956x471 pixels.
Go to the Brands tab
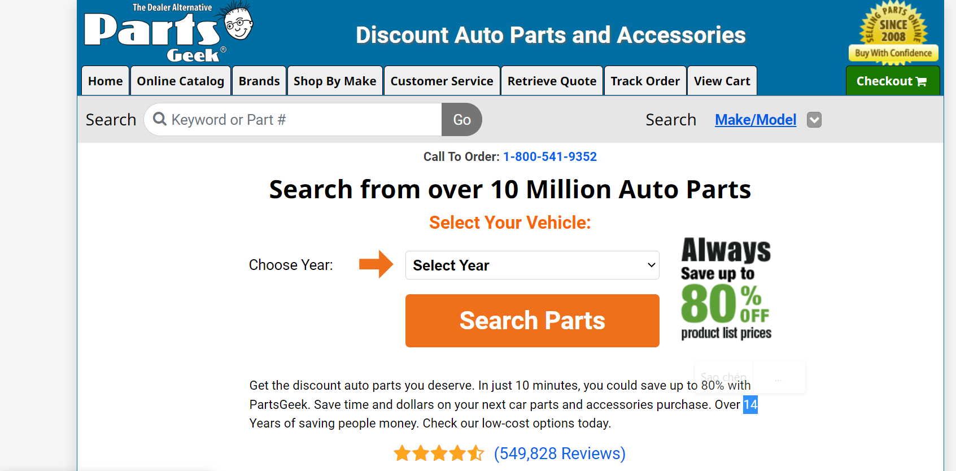(259, 81)
